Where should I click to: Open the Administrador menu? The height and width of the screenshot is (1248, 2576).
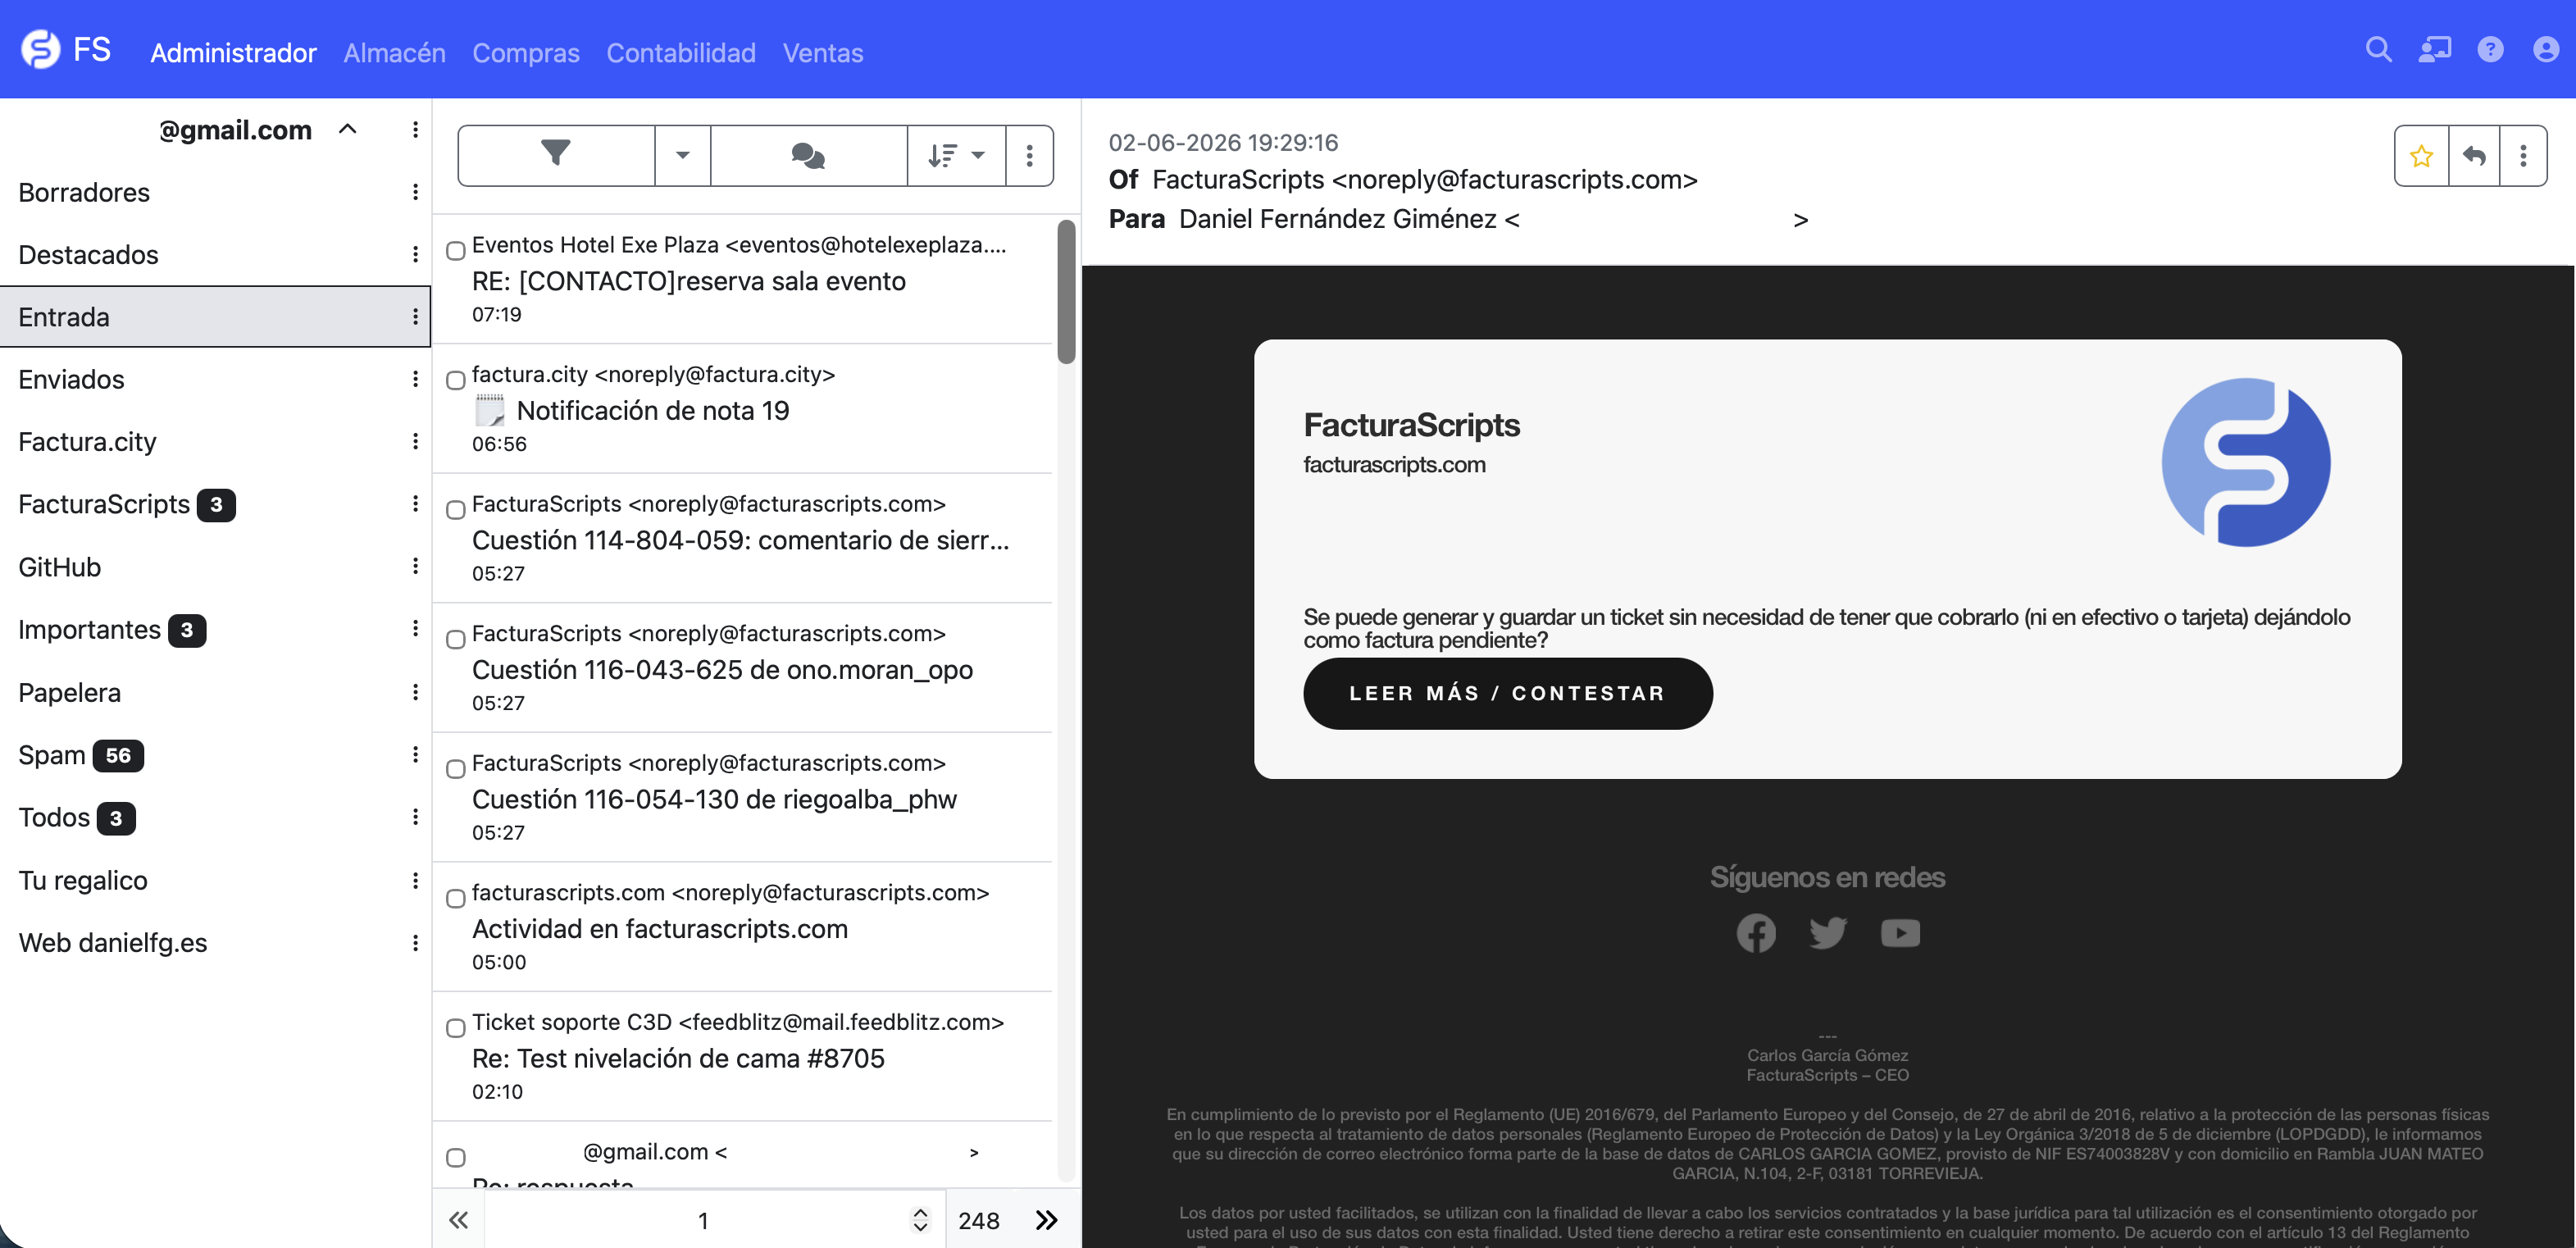tap(233, 52)
